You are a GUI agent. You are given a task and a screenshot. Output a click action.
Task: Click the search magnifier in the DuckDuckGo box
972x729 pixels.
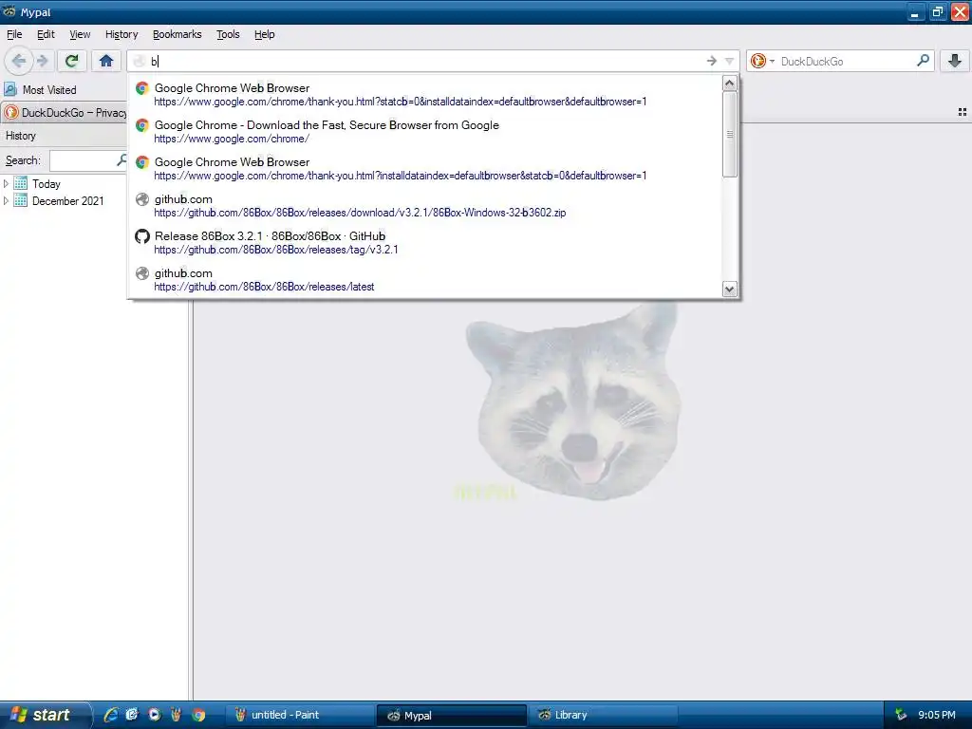[923, 61]
